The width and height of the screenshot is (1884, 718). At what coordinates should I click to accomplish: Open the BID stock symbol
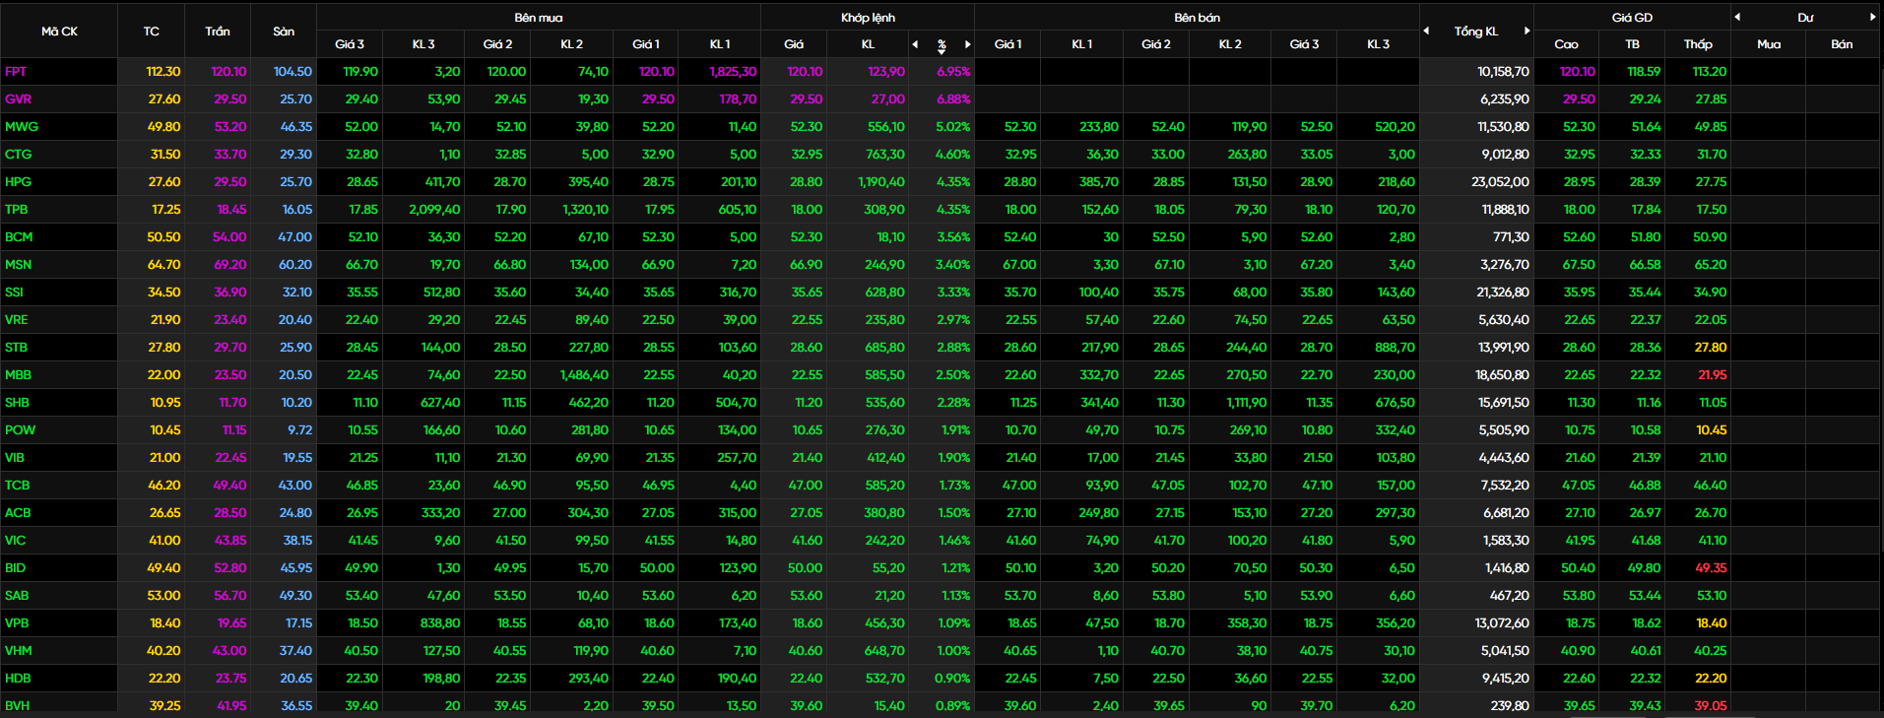tap(15, 568)
